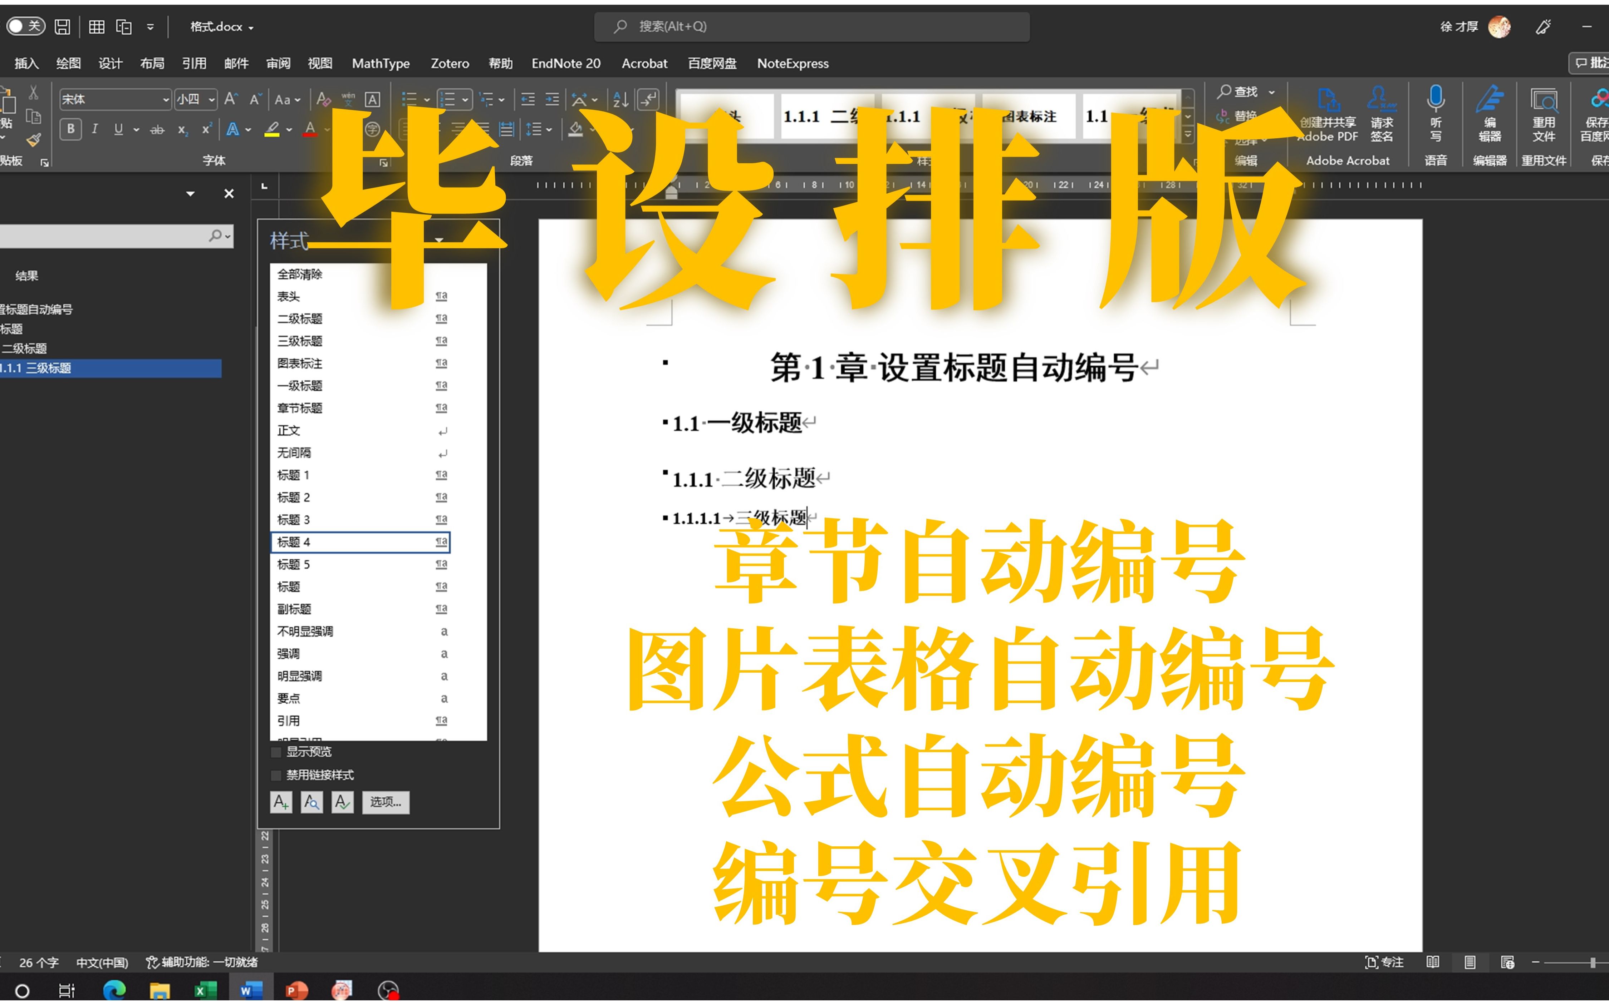Image resolution: width=1609 pixels, height=1005 pixels.
Task: Click the sort A-Z icon
Action: click(620, 100)
